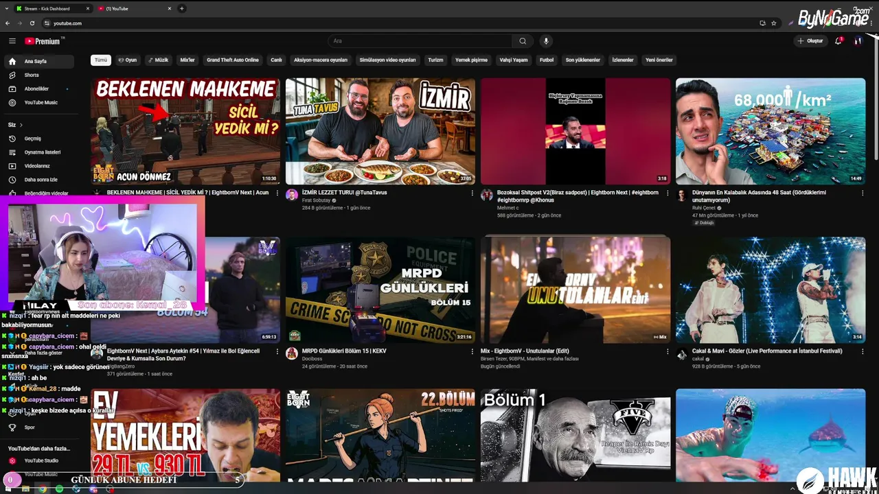
Task: Open the Bozoksal Shitpost V2 thumbnail
Action: pyautogui.click(x=575, y=131)
